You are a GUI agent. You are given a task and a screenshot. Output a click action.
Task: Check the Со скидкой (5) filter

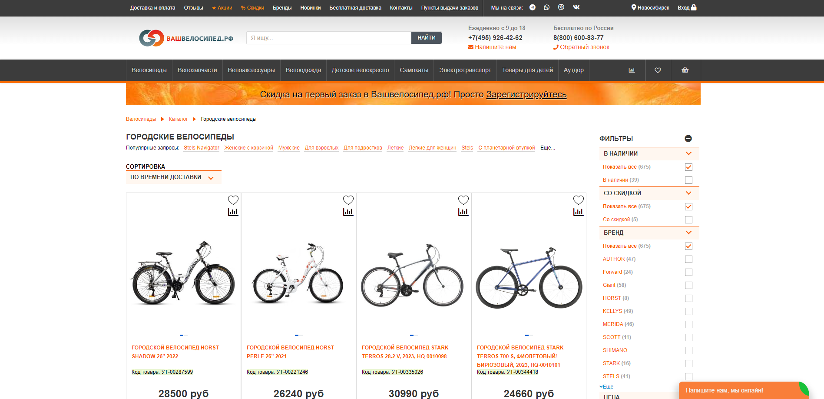point(688,219)
